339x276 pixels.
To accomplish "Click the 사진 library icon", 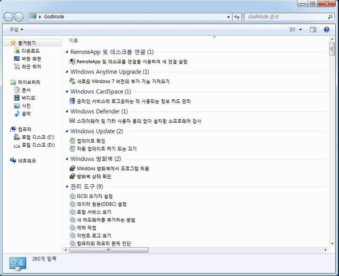I will click(17, 106).
